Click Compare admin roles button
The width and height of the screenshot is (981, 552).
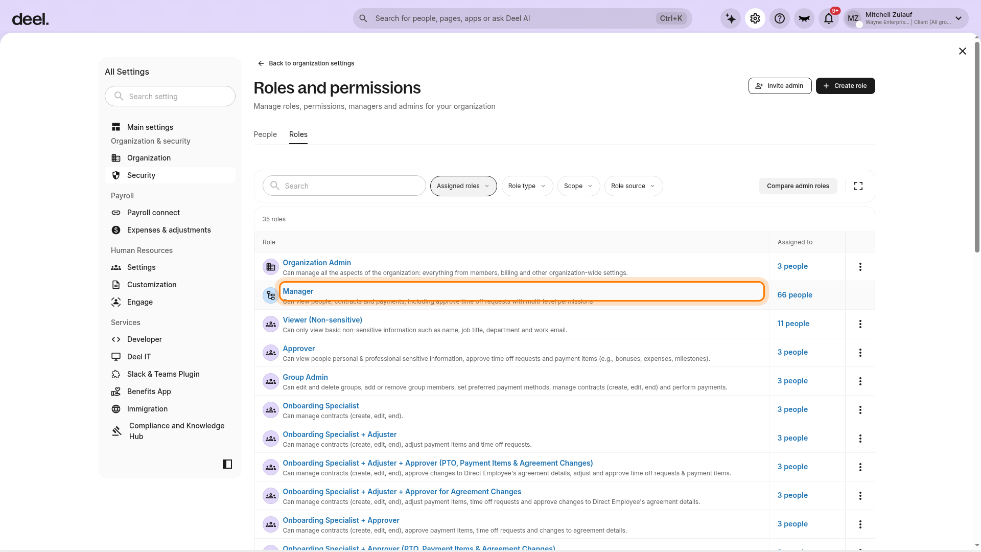[x=798, y=186]
